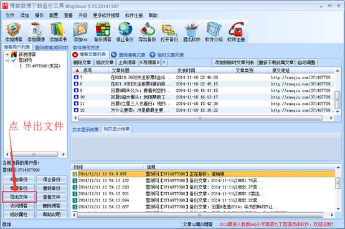Open the 文件 menu
This screenshot has width=345, height=229.
[10, 16]
